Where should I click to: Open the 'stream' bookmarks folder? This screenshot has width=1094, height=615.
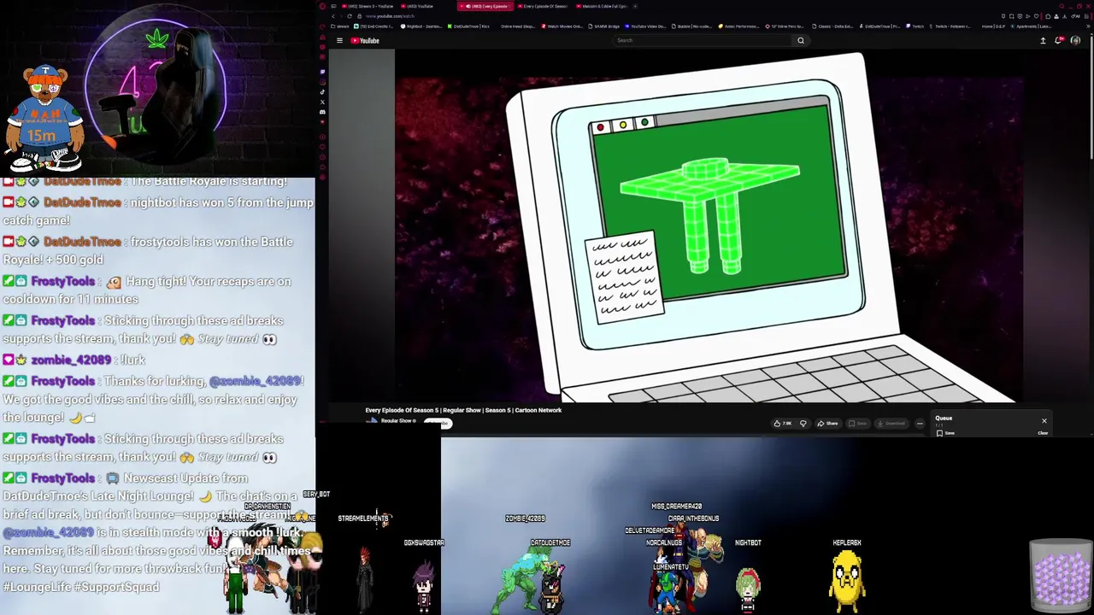click(340, 26)
